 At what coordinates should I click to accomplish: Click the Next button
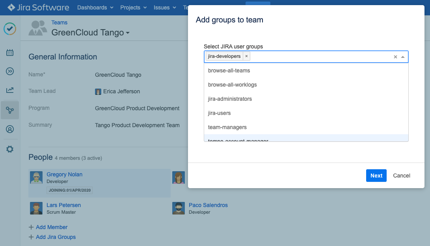(x=376, y=176)
